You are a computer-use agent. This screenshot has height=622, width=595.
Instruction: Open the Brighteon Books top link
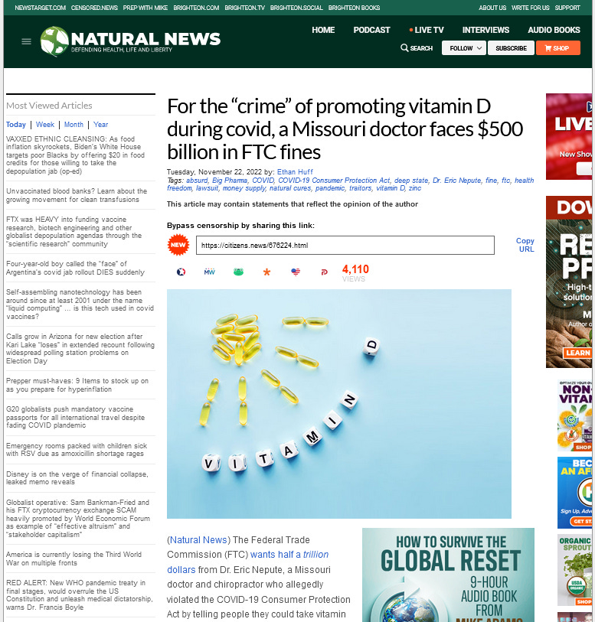[354, 8]
